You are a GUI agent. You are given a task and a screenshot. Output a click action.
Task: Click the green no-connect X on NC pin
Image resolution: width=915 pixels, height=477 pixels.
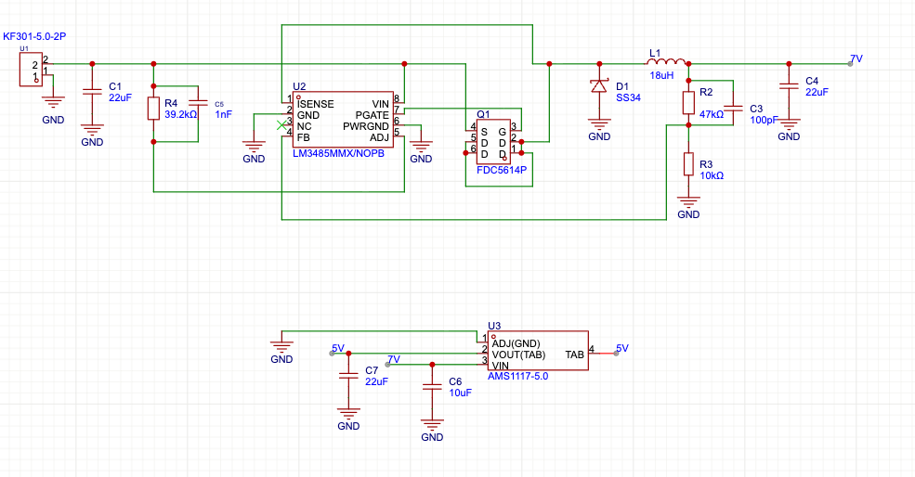pyautogui.click(x=281, y=125)
